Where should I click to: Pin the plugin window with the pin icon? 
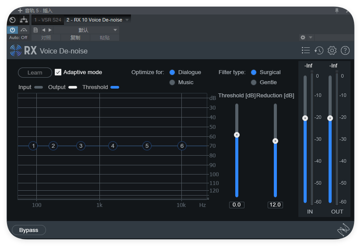[x=337, y=11]
